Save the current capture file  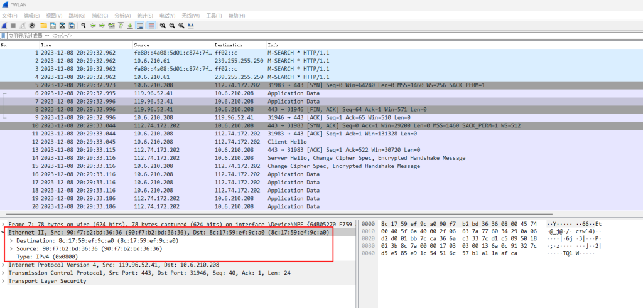coord(53,25)
